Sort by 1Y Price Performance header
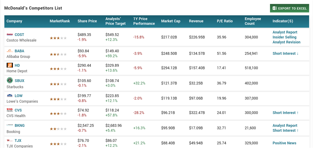The width and height of the screenshot is (313, 148). click(144, 21)
